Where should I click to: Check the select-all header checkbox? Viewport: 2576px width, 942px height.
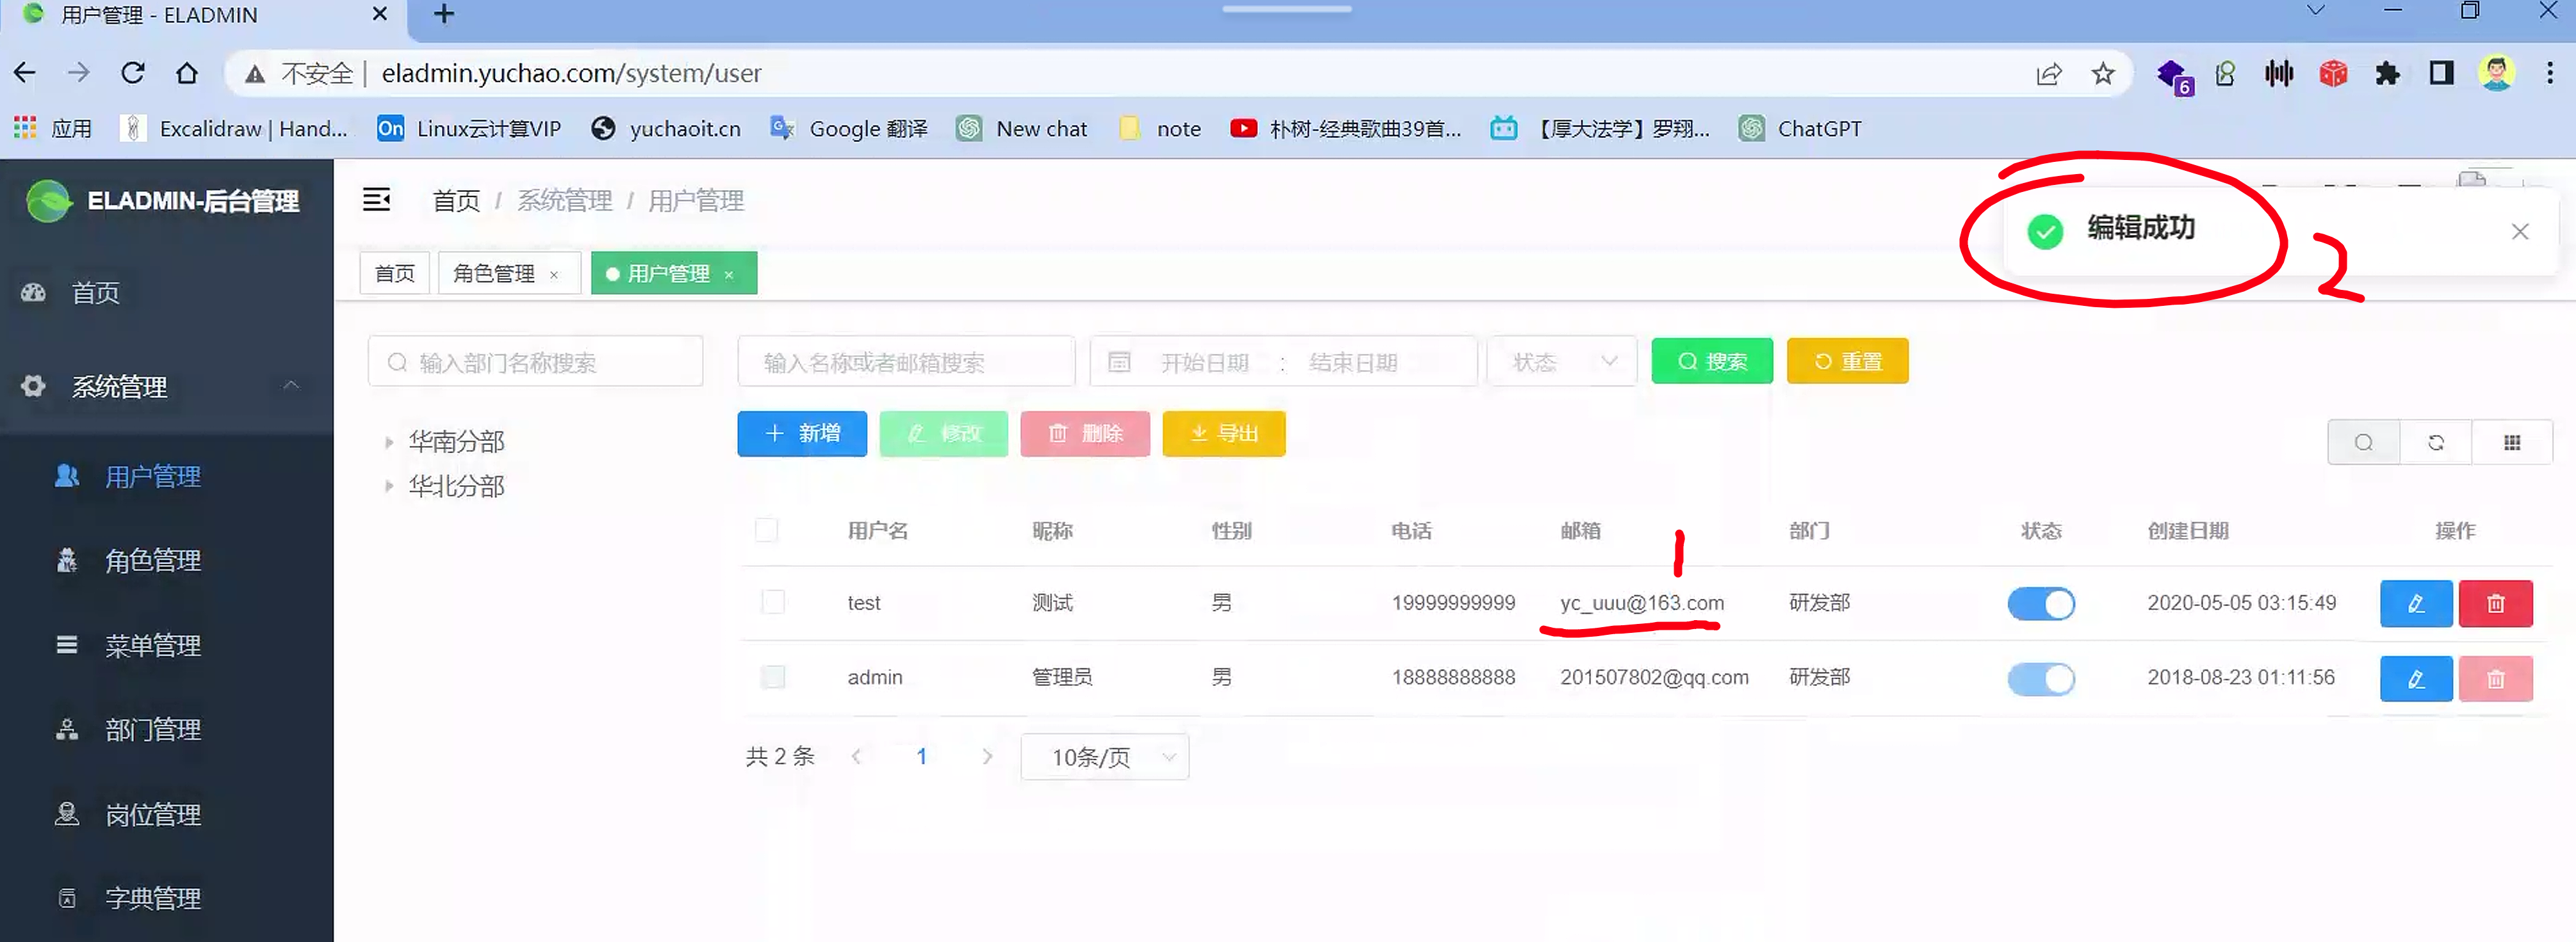click(x=766, y=531)
